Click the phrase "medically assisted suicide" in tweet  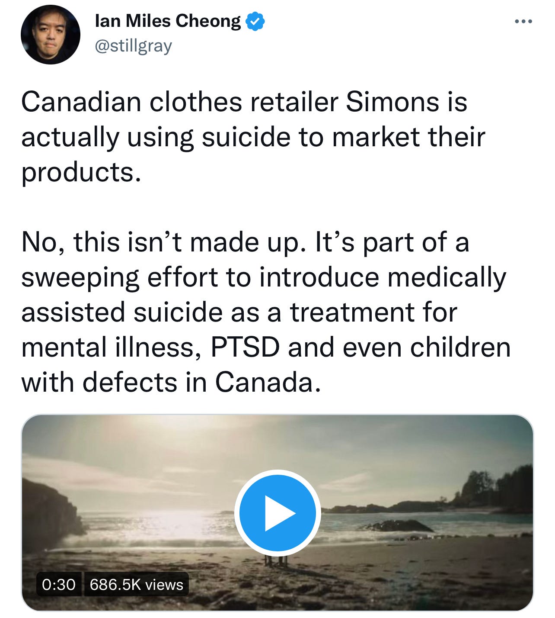[264, 294]
